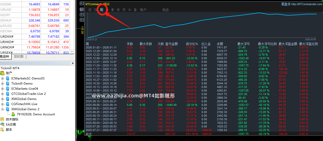Click the ICMarketsSC-Demo03 server icon
This screenshot has width=323, height=141.
pos(8,78)
